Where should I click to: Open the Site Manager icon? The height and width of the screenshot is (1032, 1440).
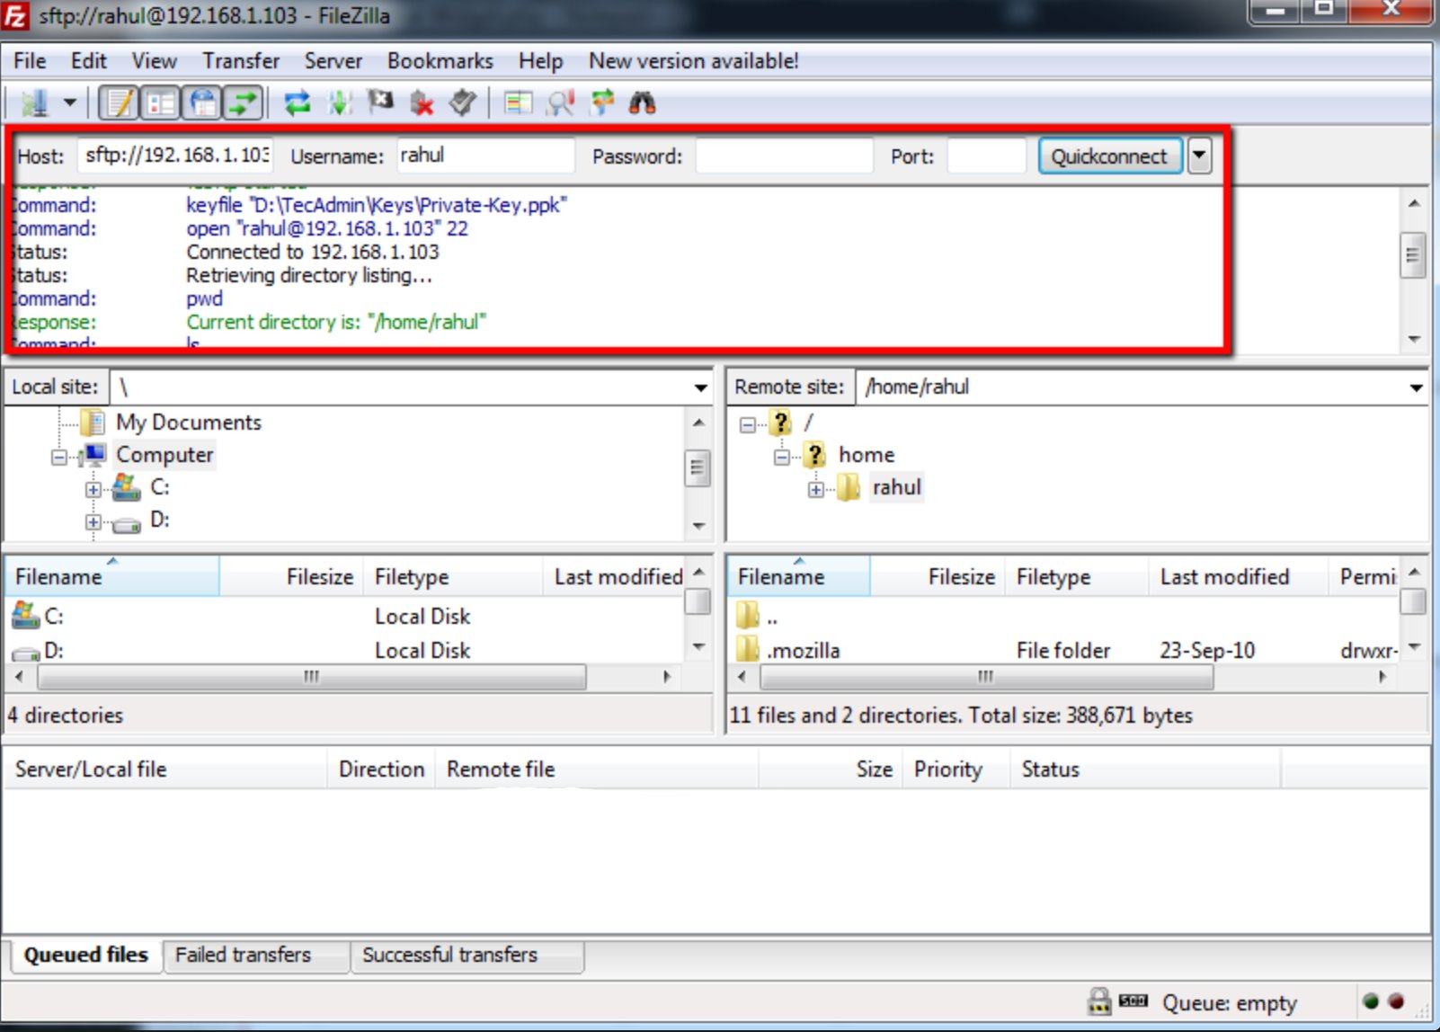[x=34, y=103]
